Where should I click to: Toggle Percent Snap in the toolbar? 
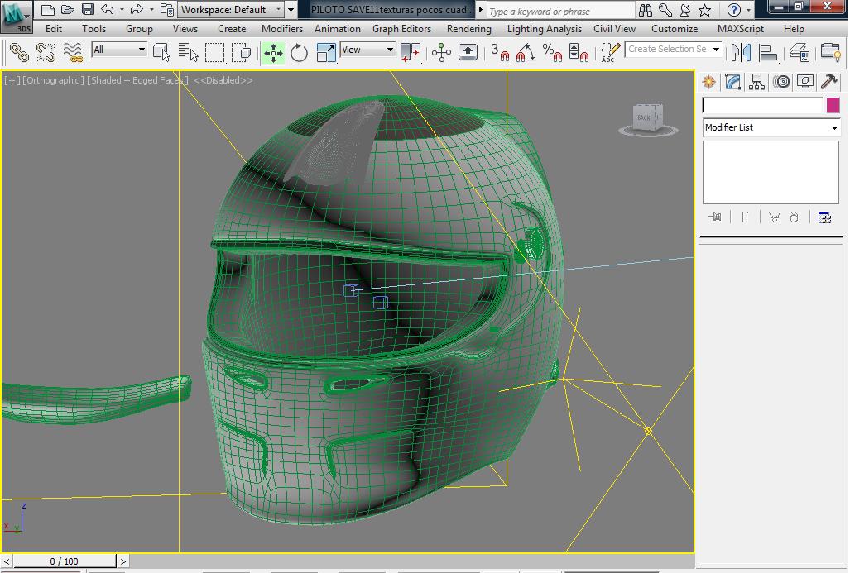552,53
